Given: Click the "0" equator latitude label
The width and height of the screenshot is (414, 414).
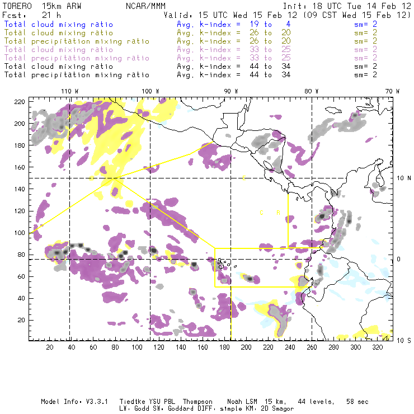Looking at the screenshot, I should [399, 259].
